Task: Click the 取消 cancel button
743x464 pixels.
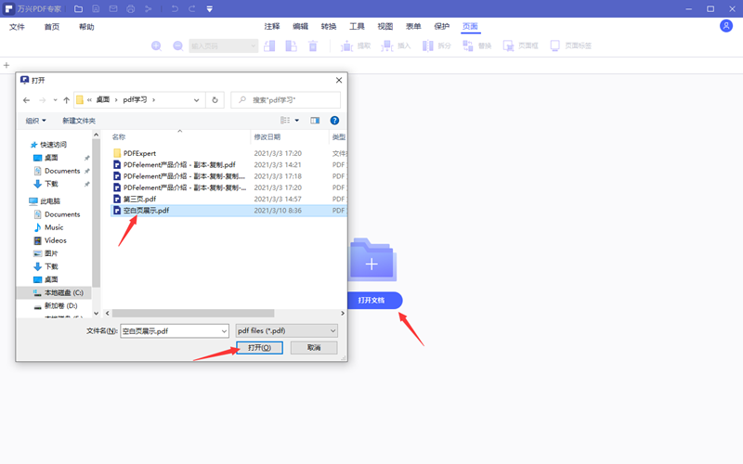Action: pos(313,347)
